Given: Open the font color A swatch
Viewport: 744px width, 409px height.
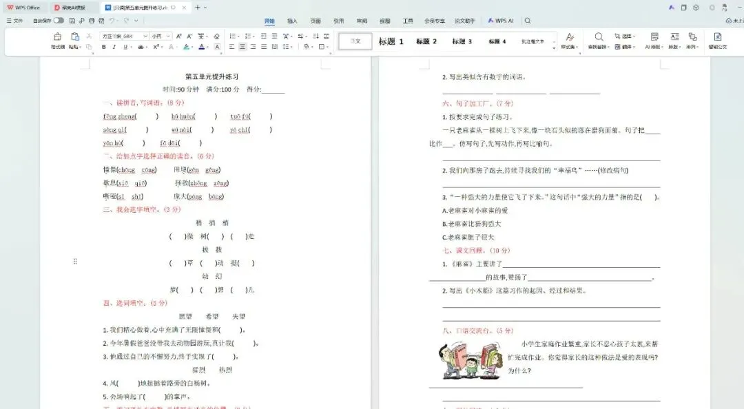Looking at the screenshot, I should (x=201, y=47).
